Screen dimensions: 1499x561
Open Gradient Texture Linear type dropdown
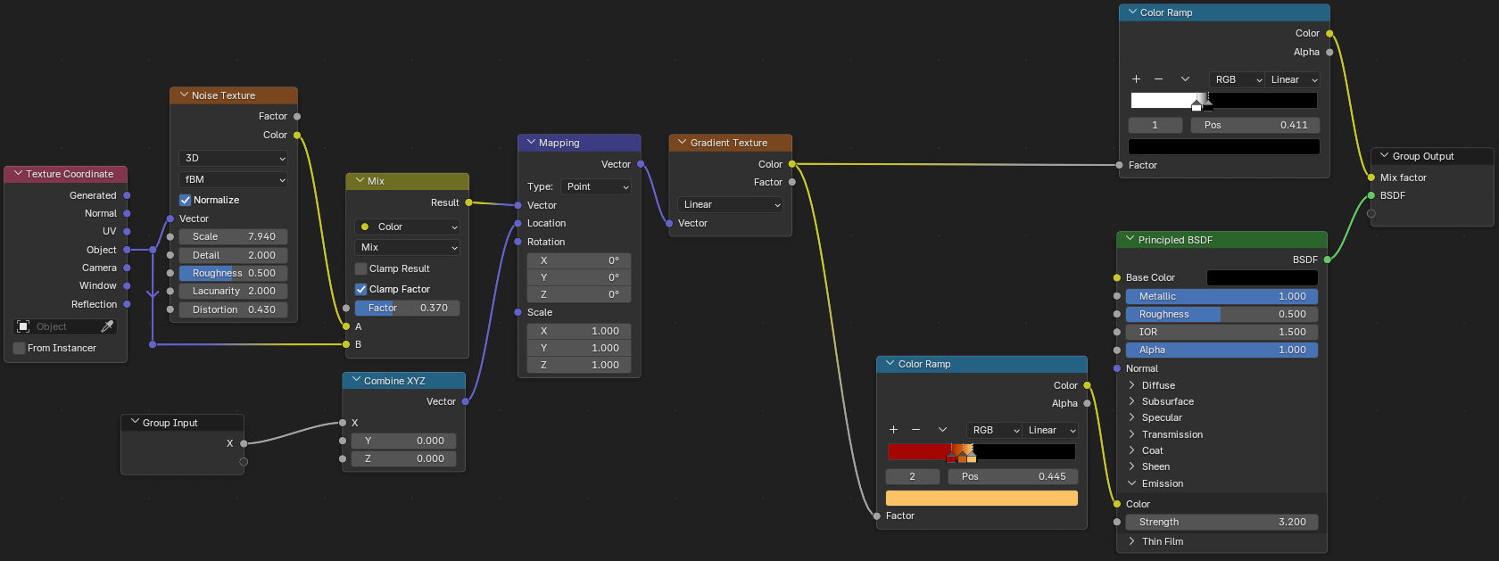pos(729,204)
